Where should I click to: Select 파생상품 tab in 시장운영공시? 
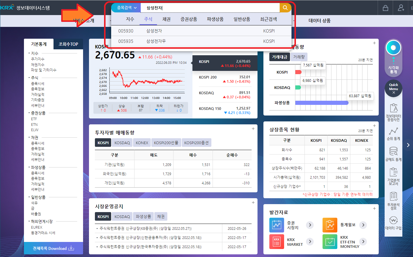(x=143, y=217)
